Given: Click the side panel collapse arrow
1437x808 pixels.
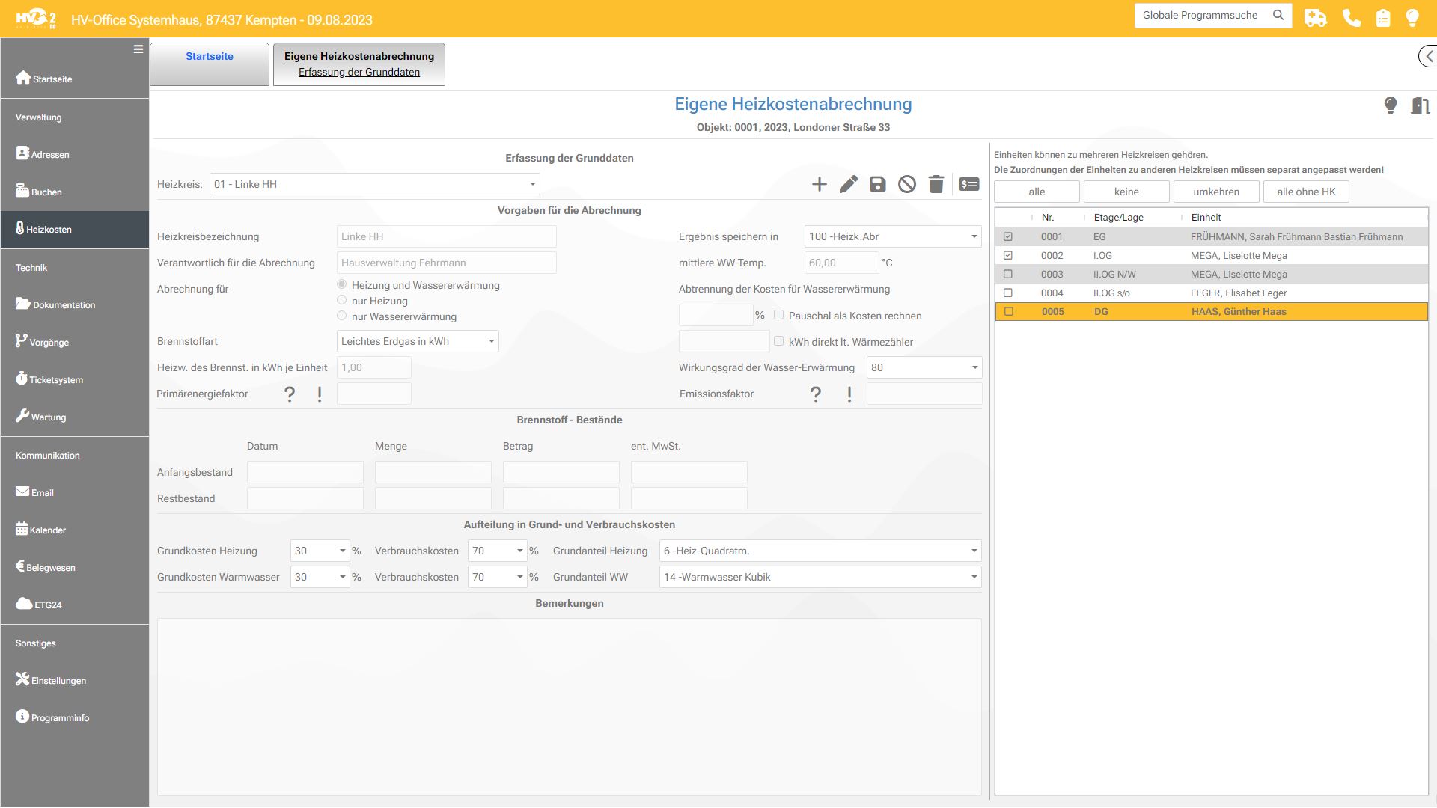Looking at the screenshot, I should [x=1428, y=56].
